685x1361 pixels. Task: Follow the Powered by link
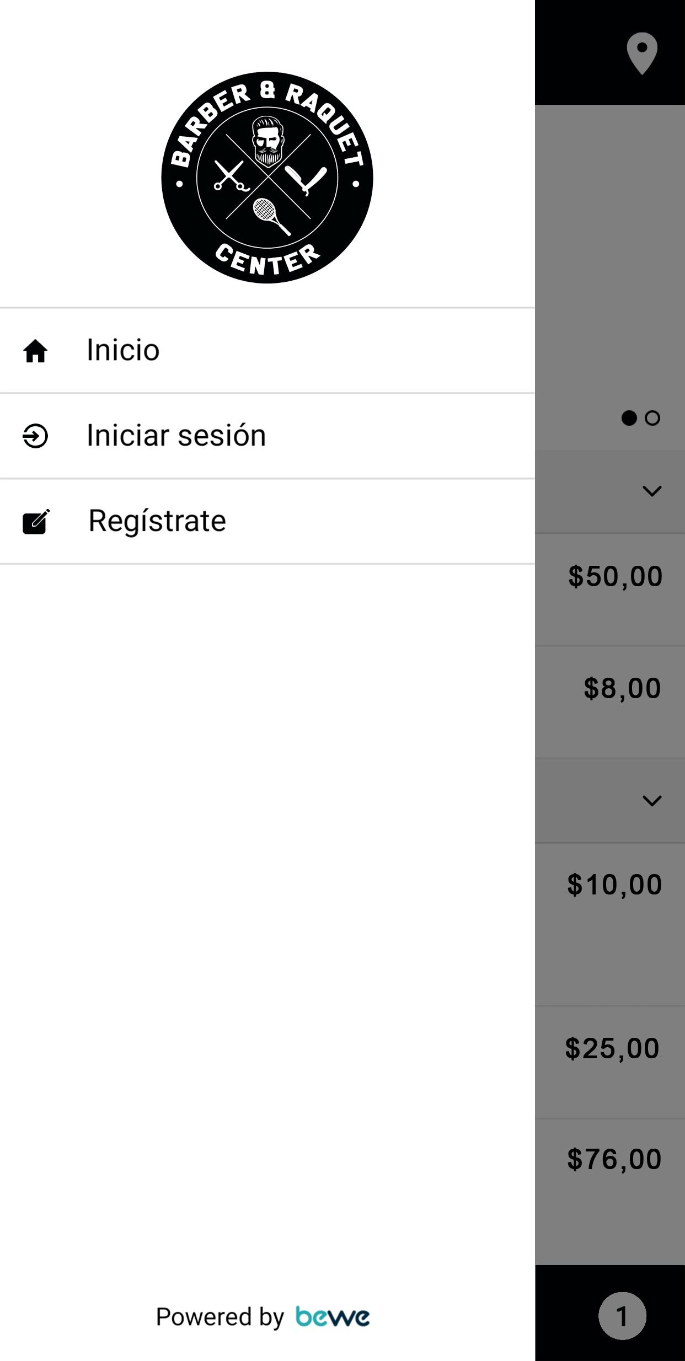coord(220,1317)
